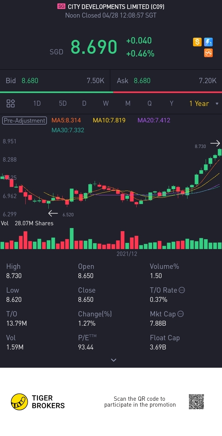The height and width of the screenshot is (436, 222).
Task: Tap the scan QR code promotion text
Action: (140, 402)
